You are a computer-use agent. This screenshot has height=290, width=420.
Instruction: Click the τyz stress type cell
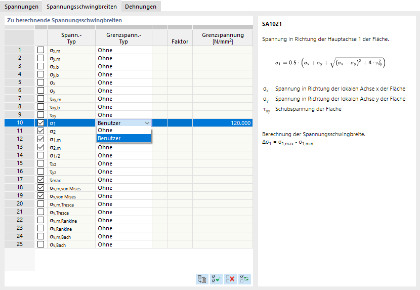click(x=71, y=172)
